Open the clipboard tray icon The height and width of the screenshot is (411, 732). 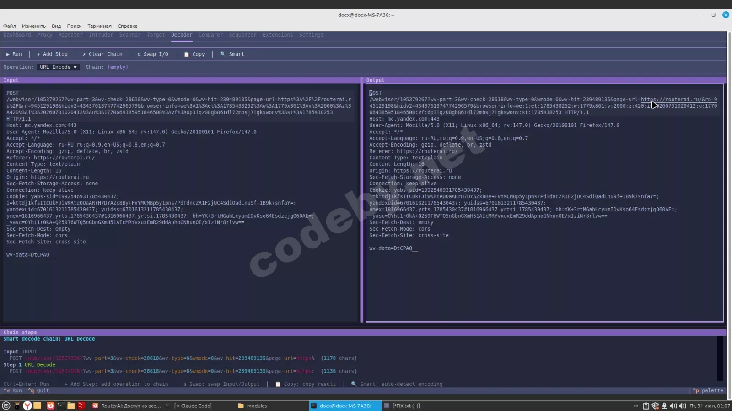(646, 406)
